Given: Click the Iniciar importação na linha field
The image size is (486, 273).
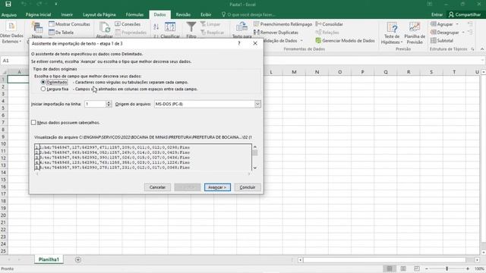Looking at the screenshot, I should click(96, 104).
